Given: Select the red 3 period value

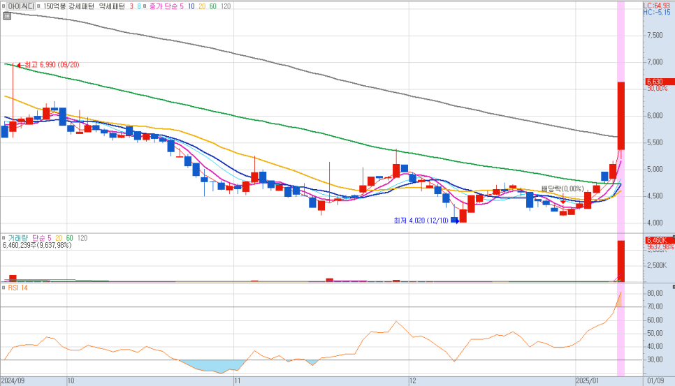Looking at the screenshot, I should (132, 6).
